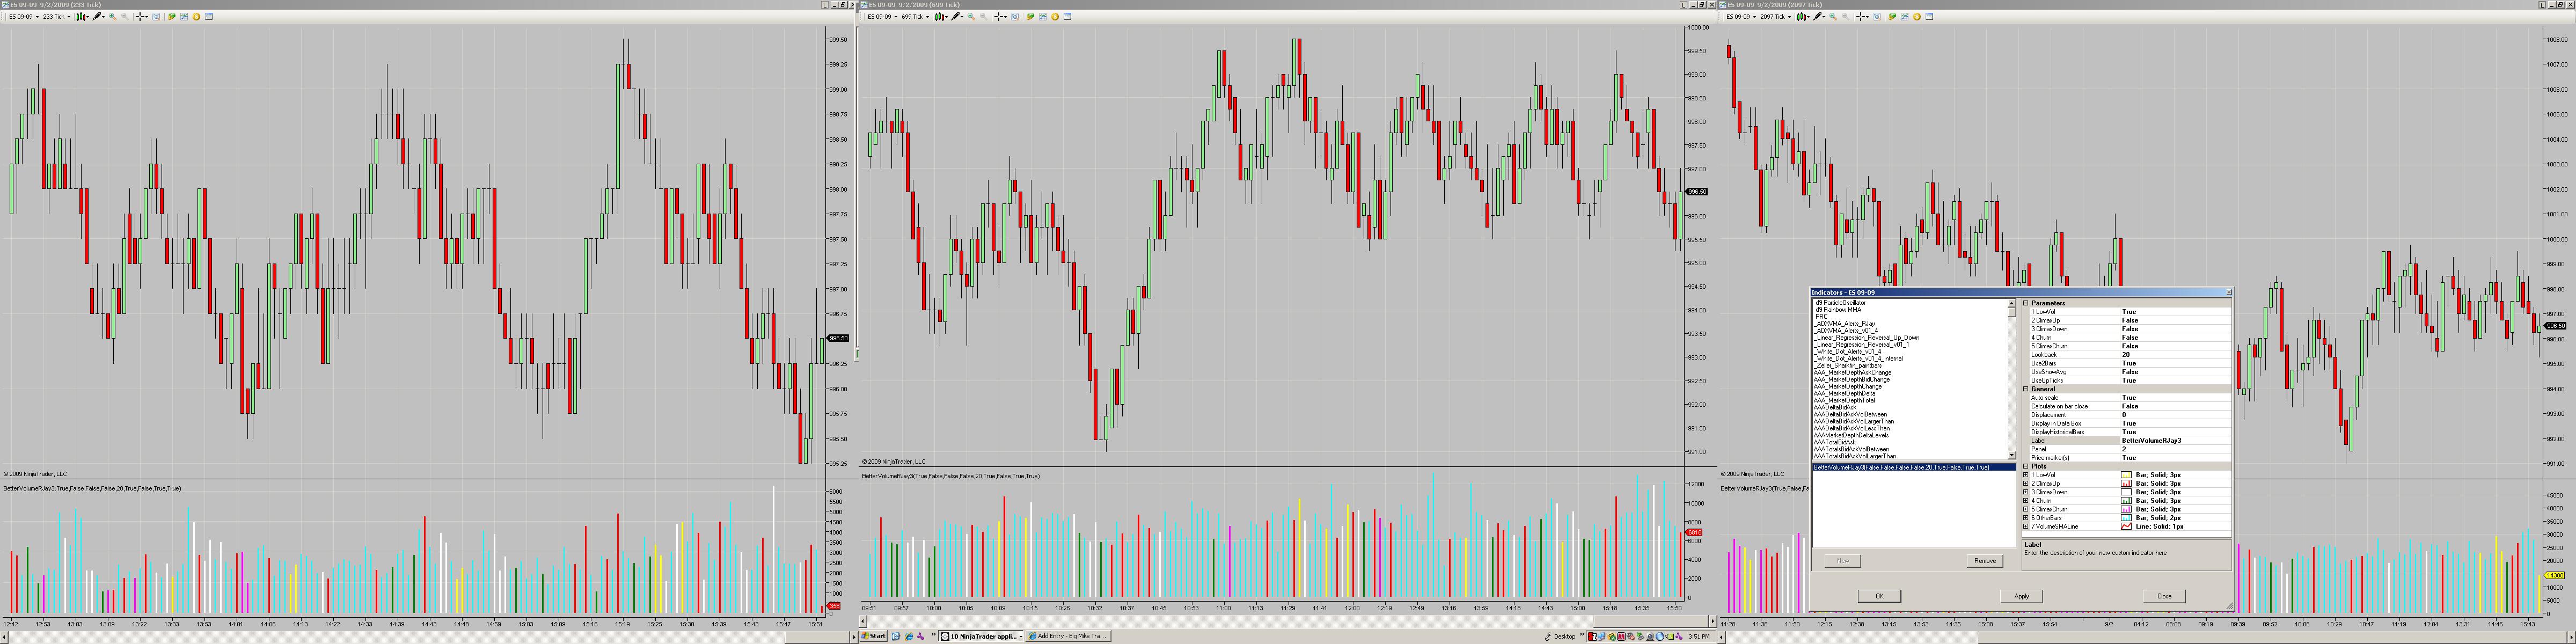This screenshot has height=644, width=2576.
Task: Open Data Box in 233 Tick chart
Action: coord(157,17)
